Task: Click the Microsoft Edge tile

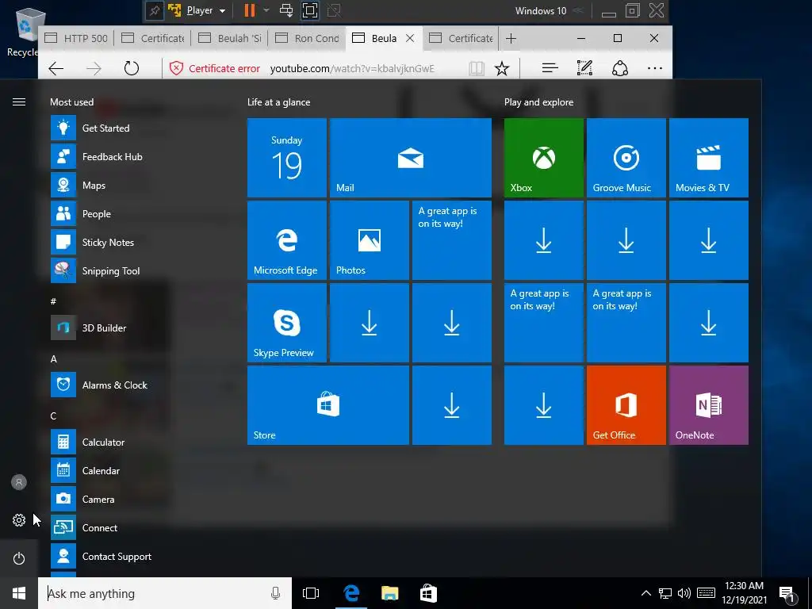Action: (x=287, y=240)
